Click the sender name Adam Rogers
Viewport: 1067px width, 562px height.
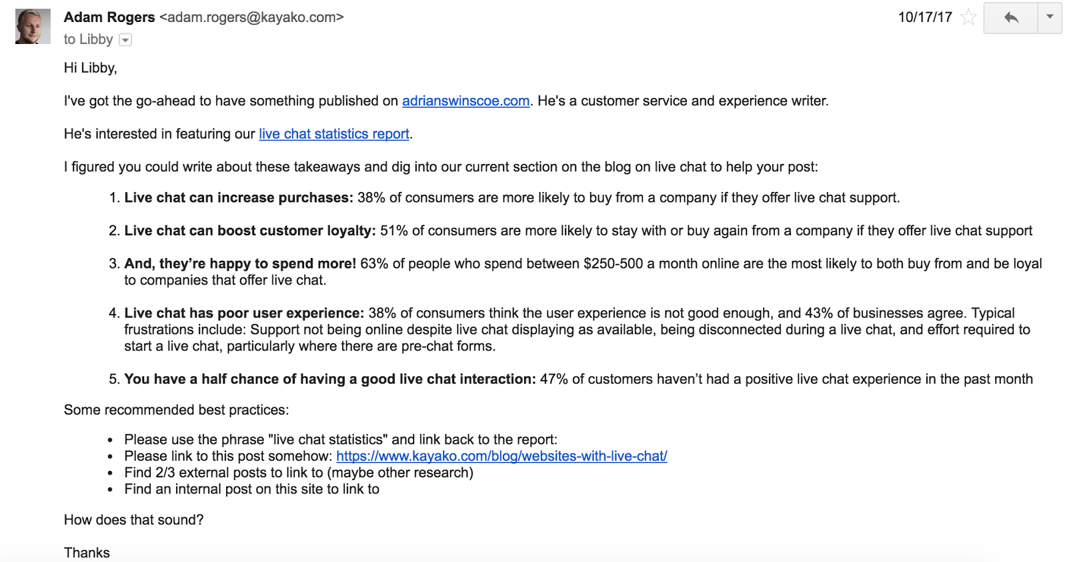[109, 17]
